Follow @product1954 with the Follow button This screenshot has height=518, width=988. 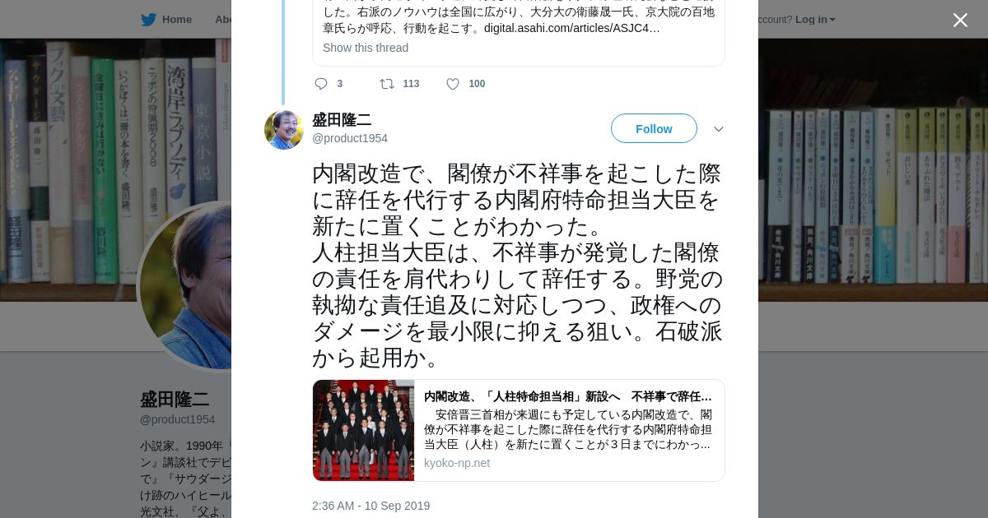654,128
